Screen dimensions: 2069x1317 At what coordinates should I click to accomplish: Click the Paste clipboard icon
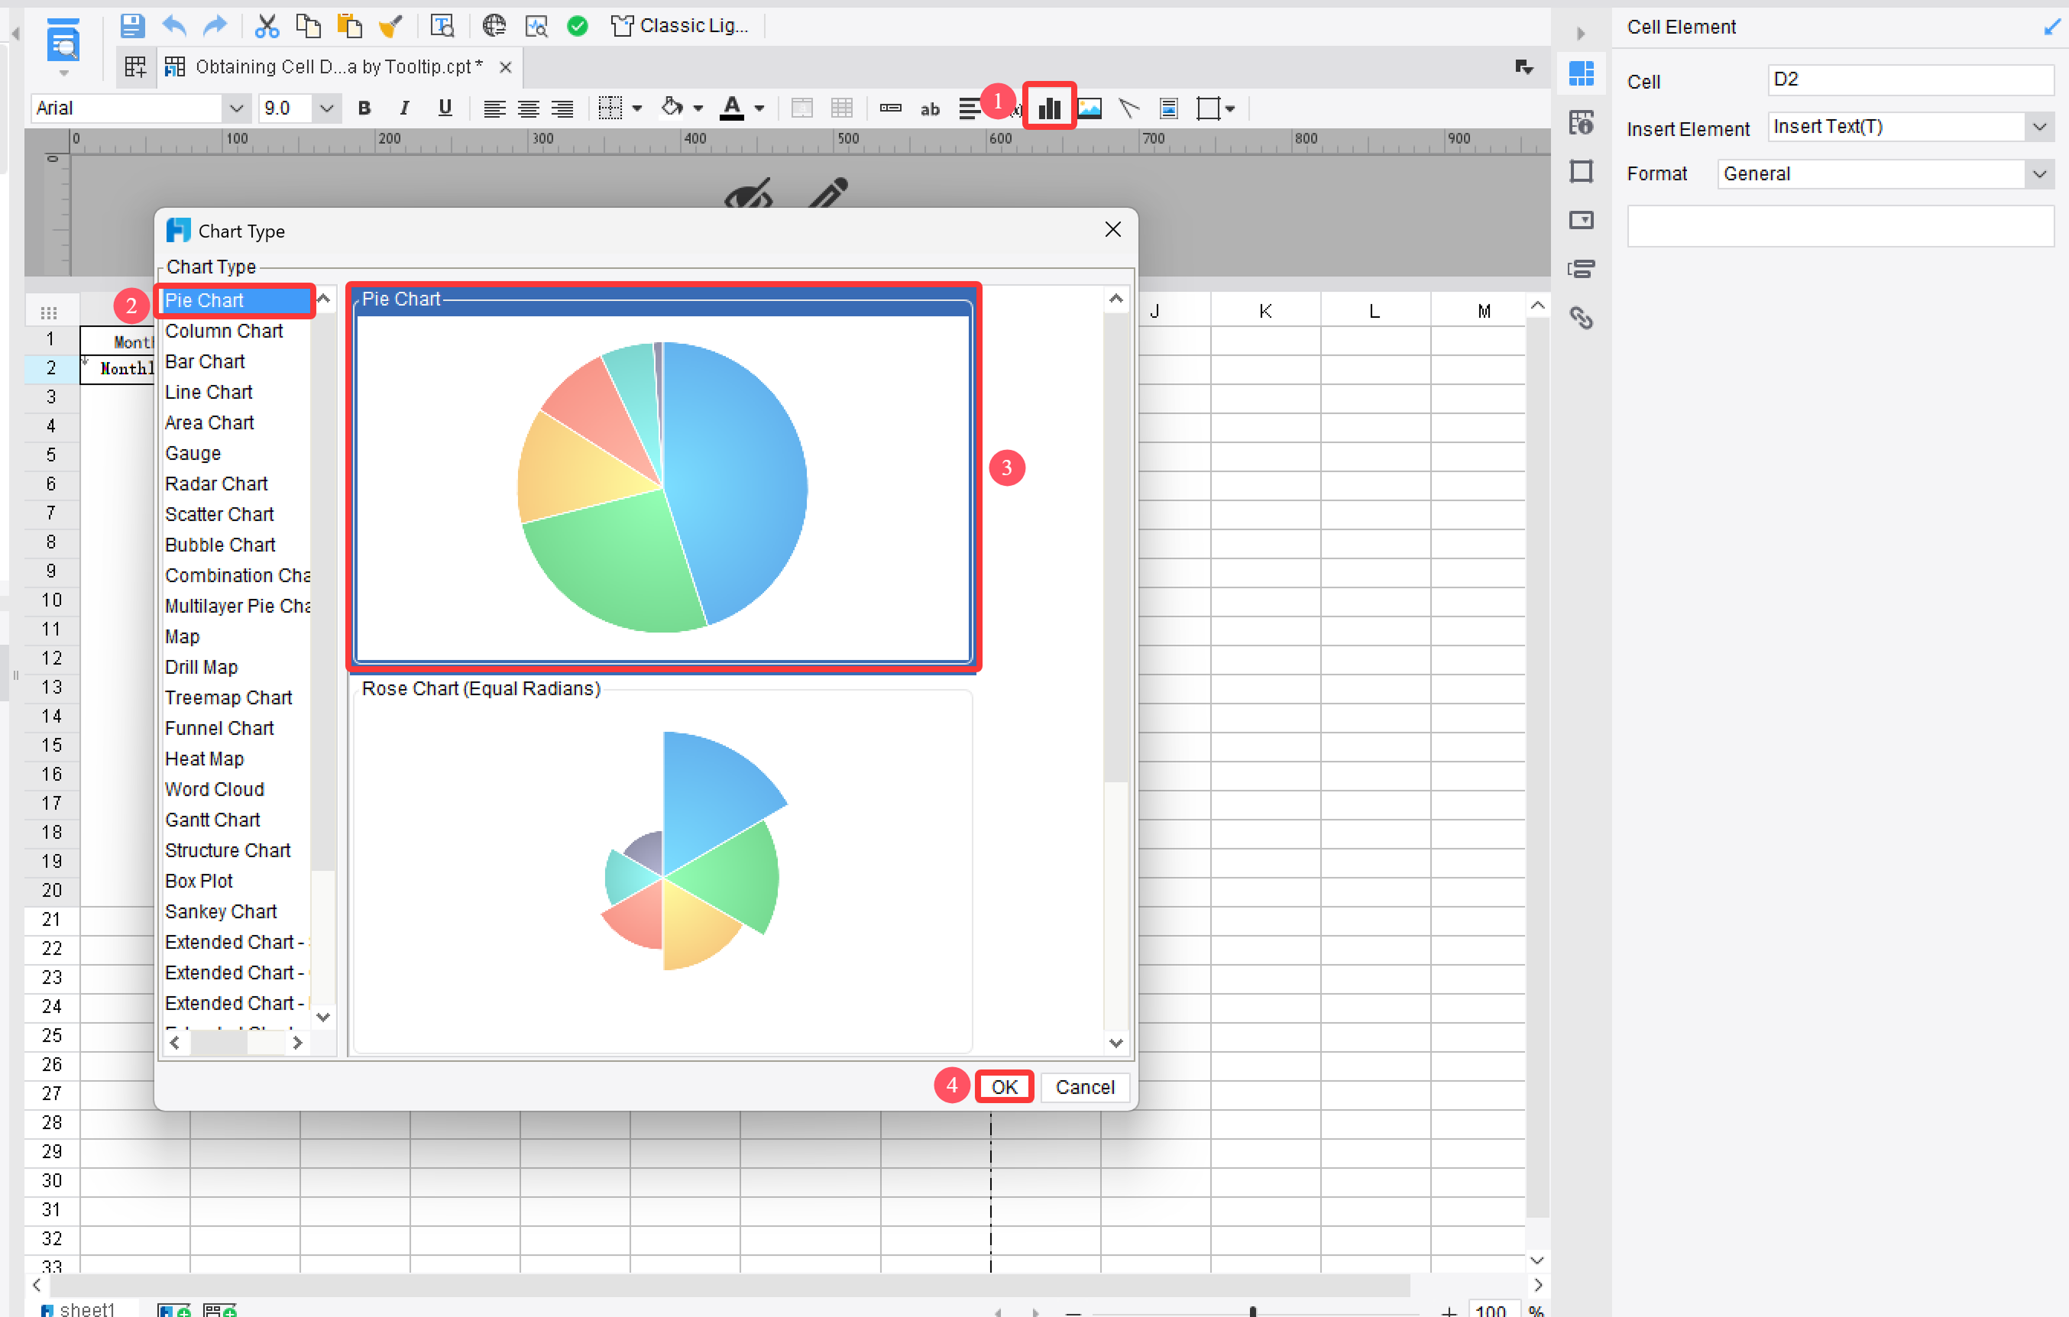350,26
